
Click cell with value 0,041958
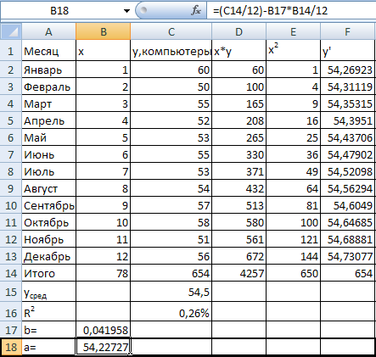[104, 330]
